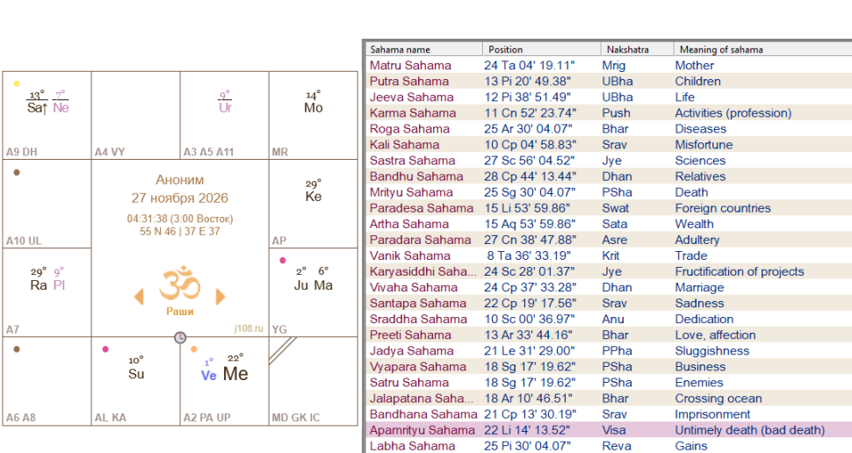
Task: Select the Karma Sahama row
Action: (x=609, y=113)
